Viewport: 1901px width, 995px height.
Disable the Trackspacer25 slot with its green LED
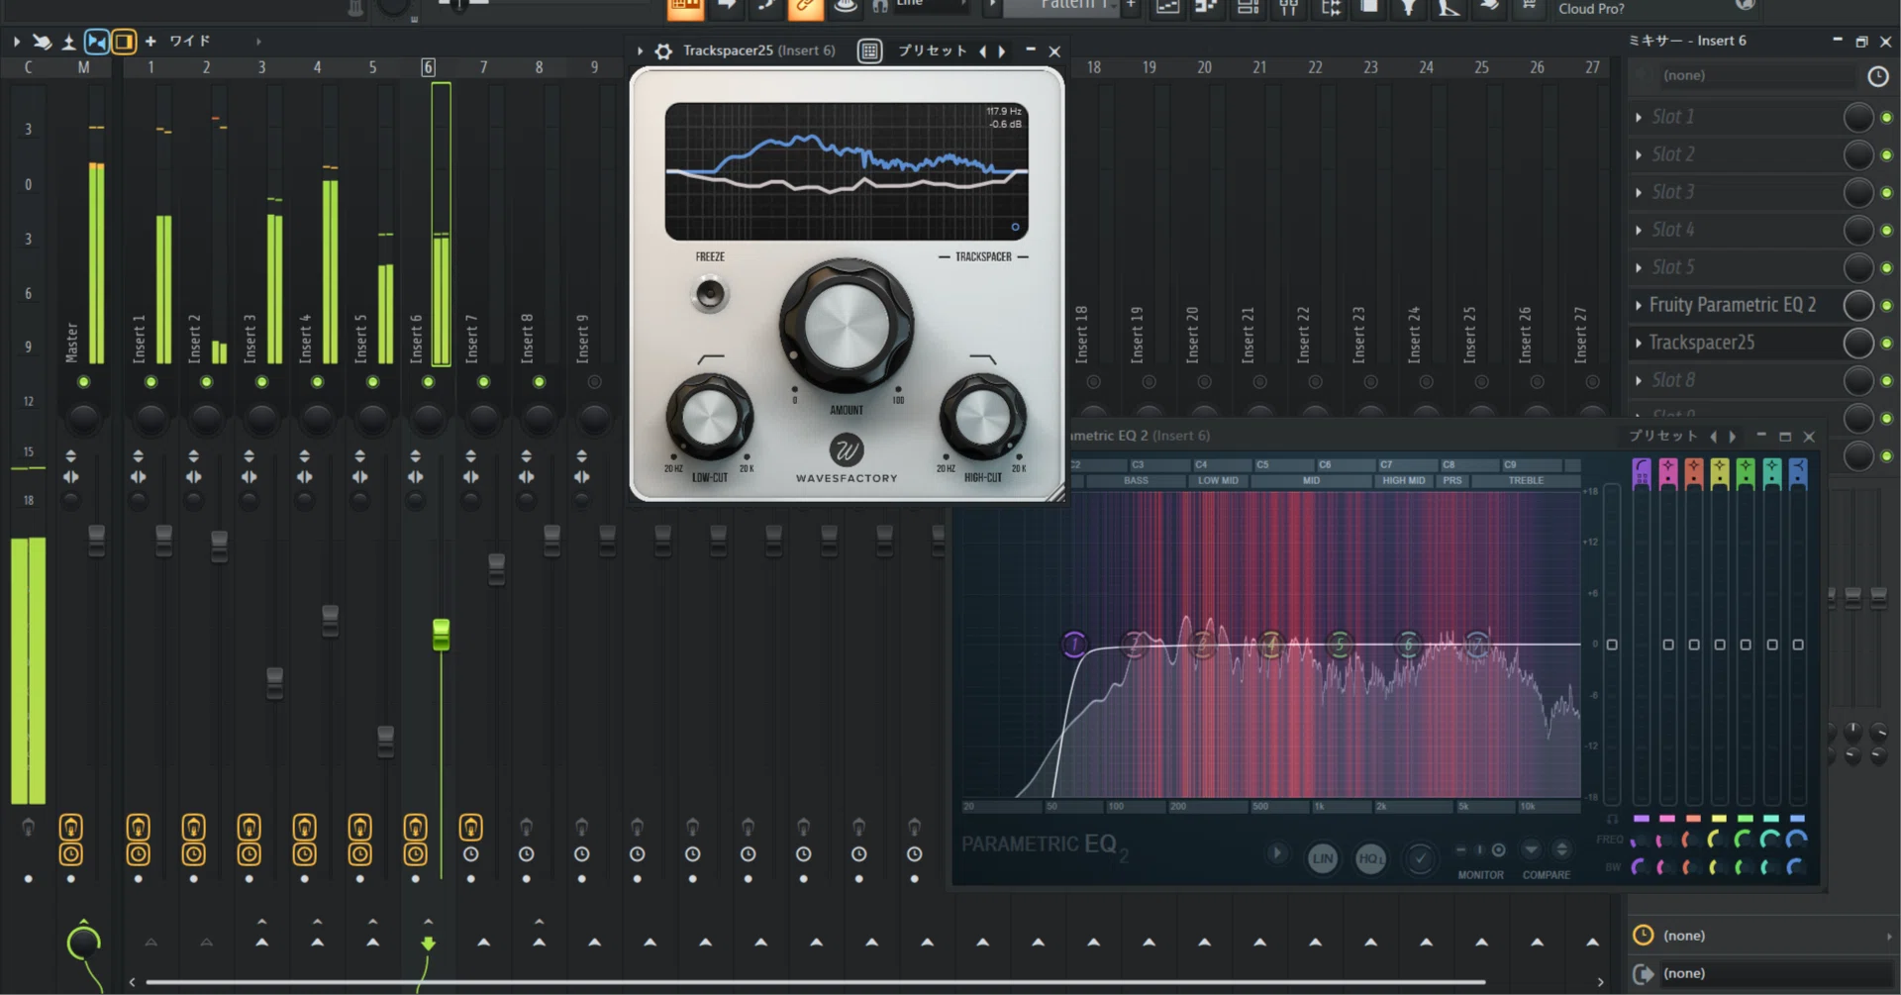click(x=1887, y=344)
